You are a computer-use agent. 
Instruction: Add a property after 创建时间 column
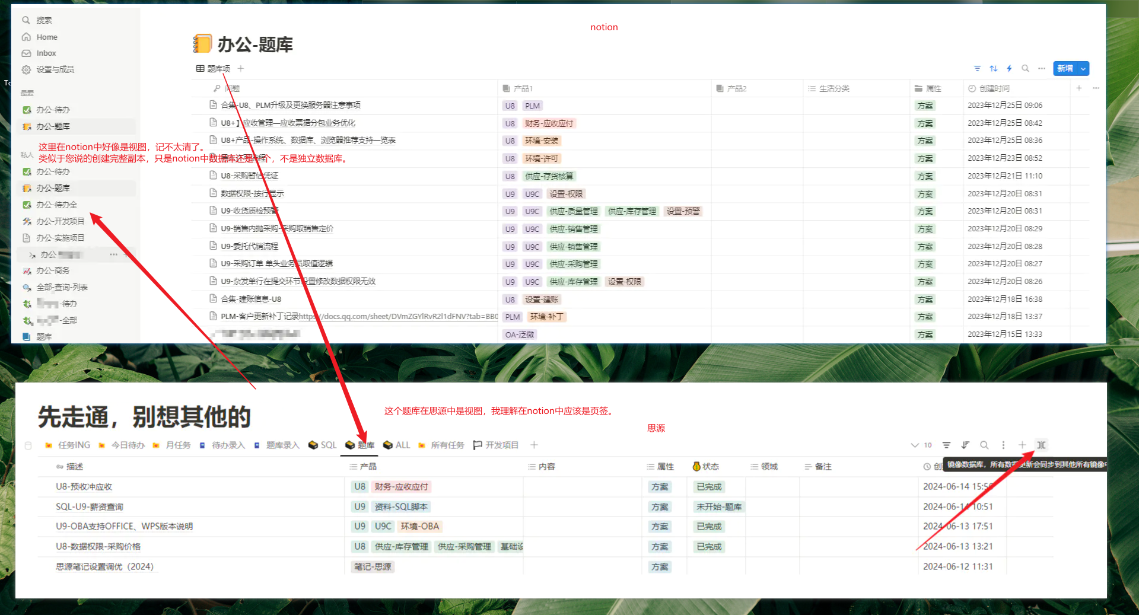pyautogui.click(x=1079, y=88)
